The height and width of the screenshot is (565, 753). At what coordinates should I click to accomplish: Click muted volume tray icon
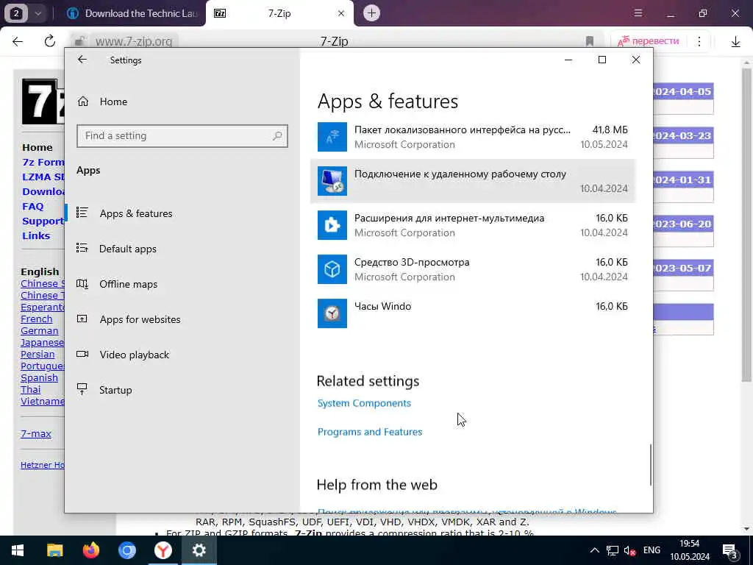pos(629,550)
